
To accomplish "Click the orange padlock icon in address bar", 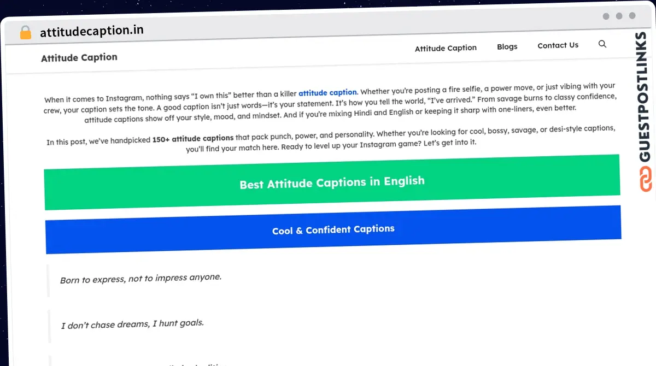I will click(25, 33).
